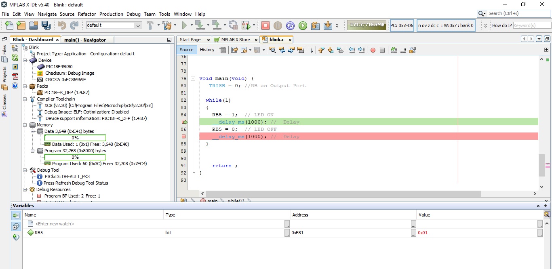The image size is (552, 269).
Task: Open the File menu
Action: [5, 14]
